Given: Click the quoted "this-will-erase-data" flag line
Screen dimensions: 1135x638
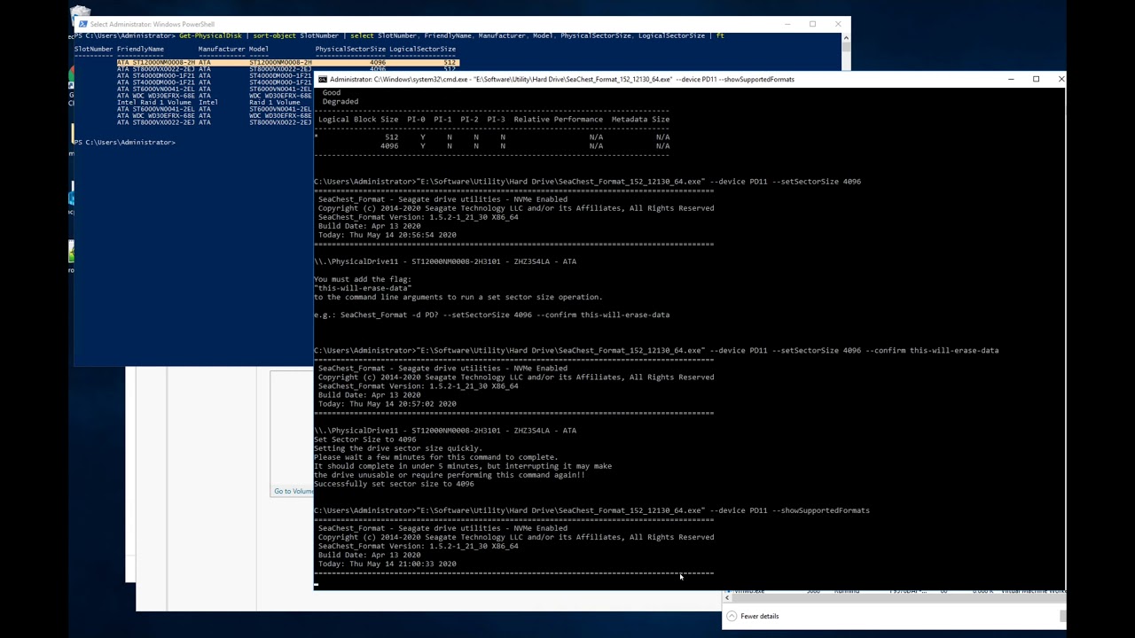Looking at the screenshot, I should point(363,288).
